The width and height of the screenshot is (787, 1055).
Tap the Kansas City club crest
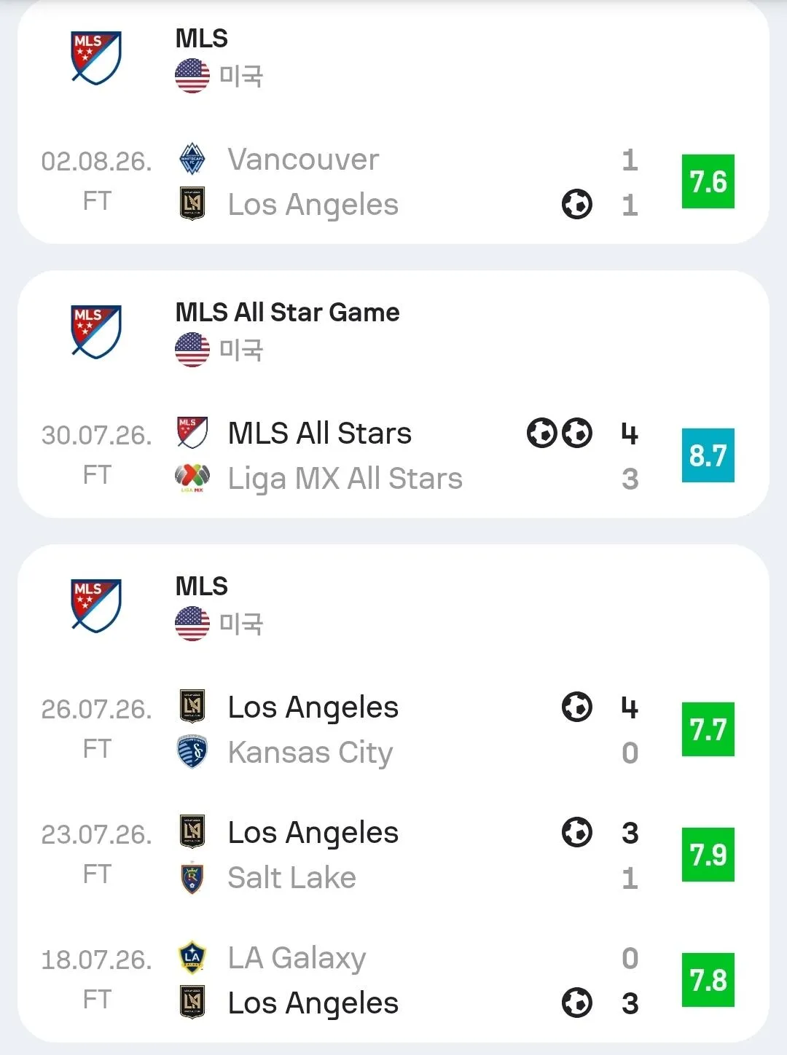[192, 752]
